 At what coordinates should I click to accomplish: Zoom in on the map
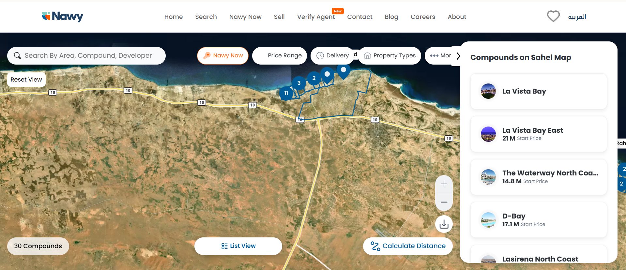(x=444, y=184)
